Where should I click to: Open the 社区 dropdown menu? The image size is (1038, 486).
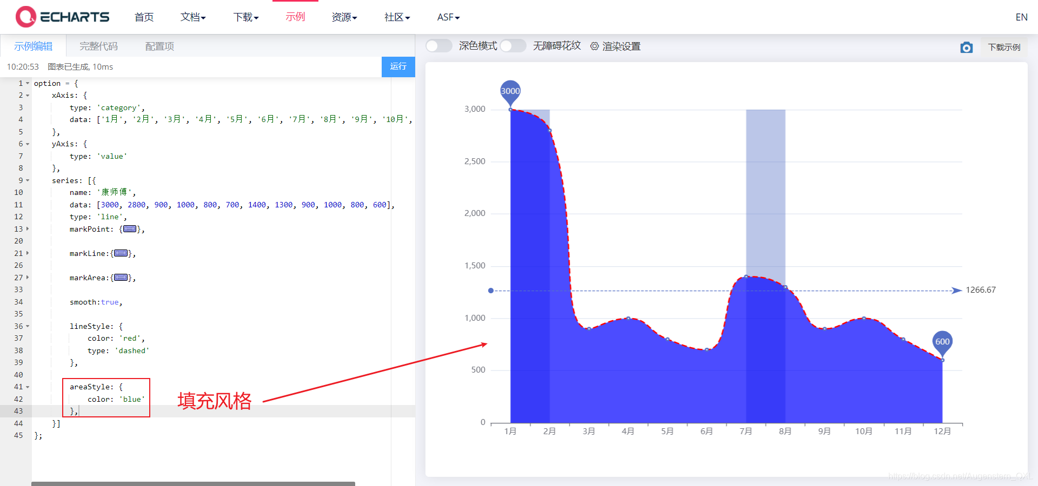397,17
